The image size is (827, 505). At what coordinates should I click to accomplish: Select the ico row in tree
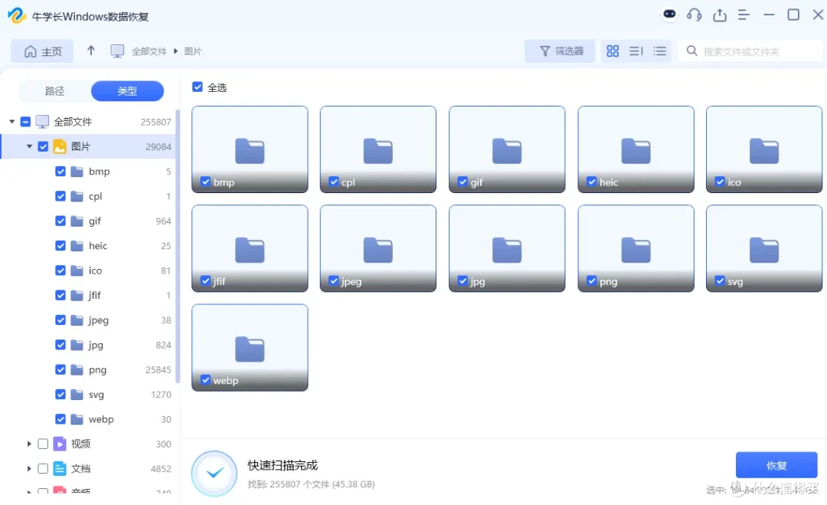88,271
